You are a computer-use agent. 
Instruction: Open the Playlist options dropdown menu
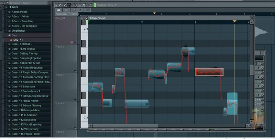click(x=57, y=5)
